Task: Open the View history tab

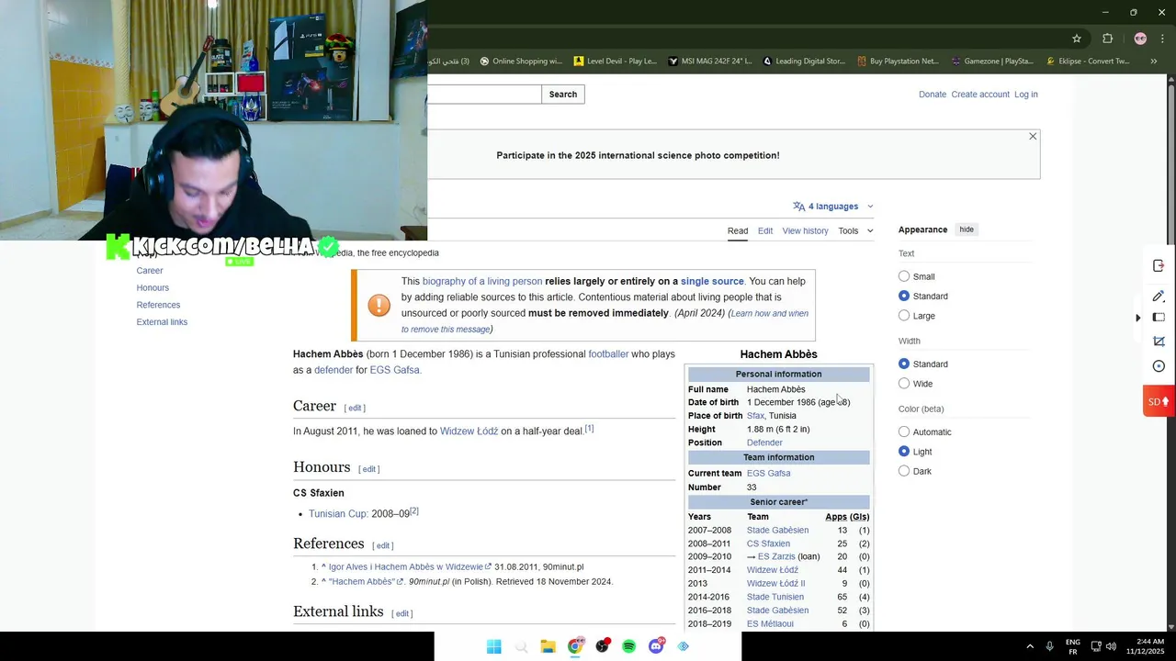Action: point(805,230)
